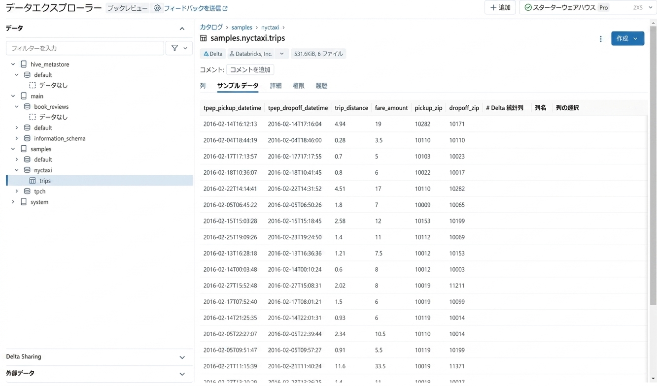This screenshot has width=657, height=386.
Task: Click the 列の選択 header
Action: click(x=567, y=108)
